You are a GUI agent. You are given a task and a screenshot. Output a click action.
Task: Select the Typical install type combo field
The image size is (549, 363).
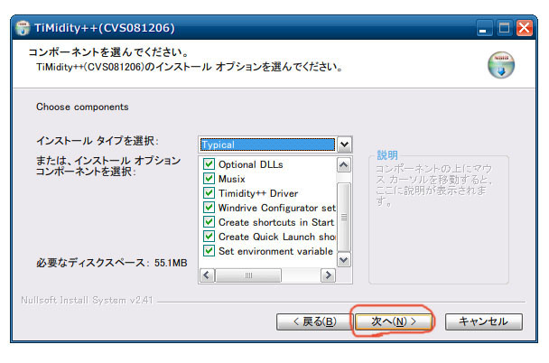(267, 144)
